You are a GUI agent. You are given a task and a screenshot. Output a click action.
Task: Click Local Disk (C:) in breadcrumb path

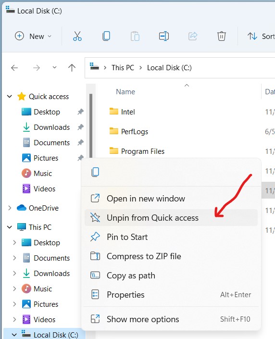169,68
